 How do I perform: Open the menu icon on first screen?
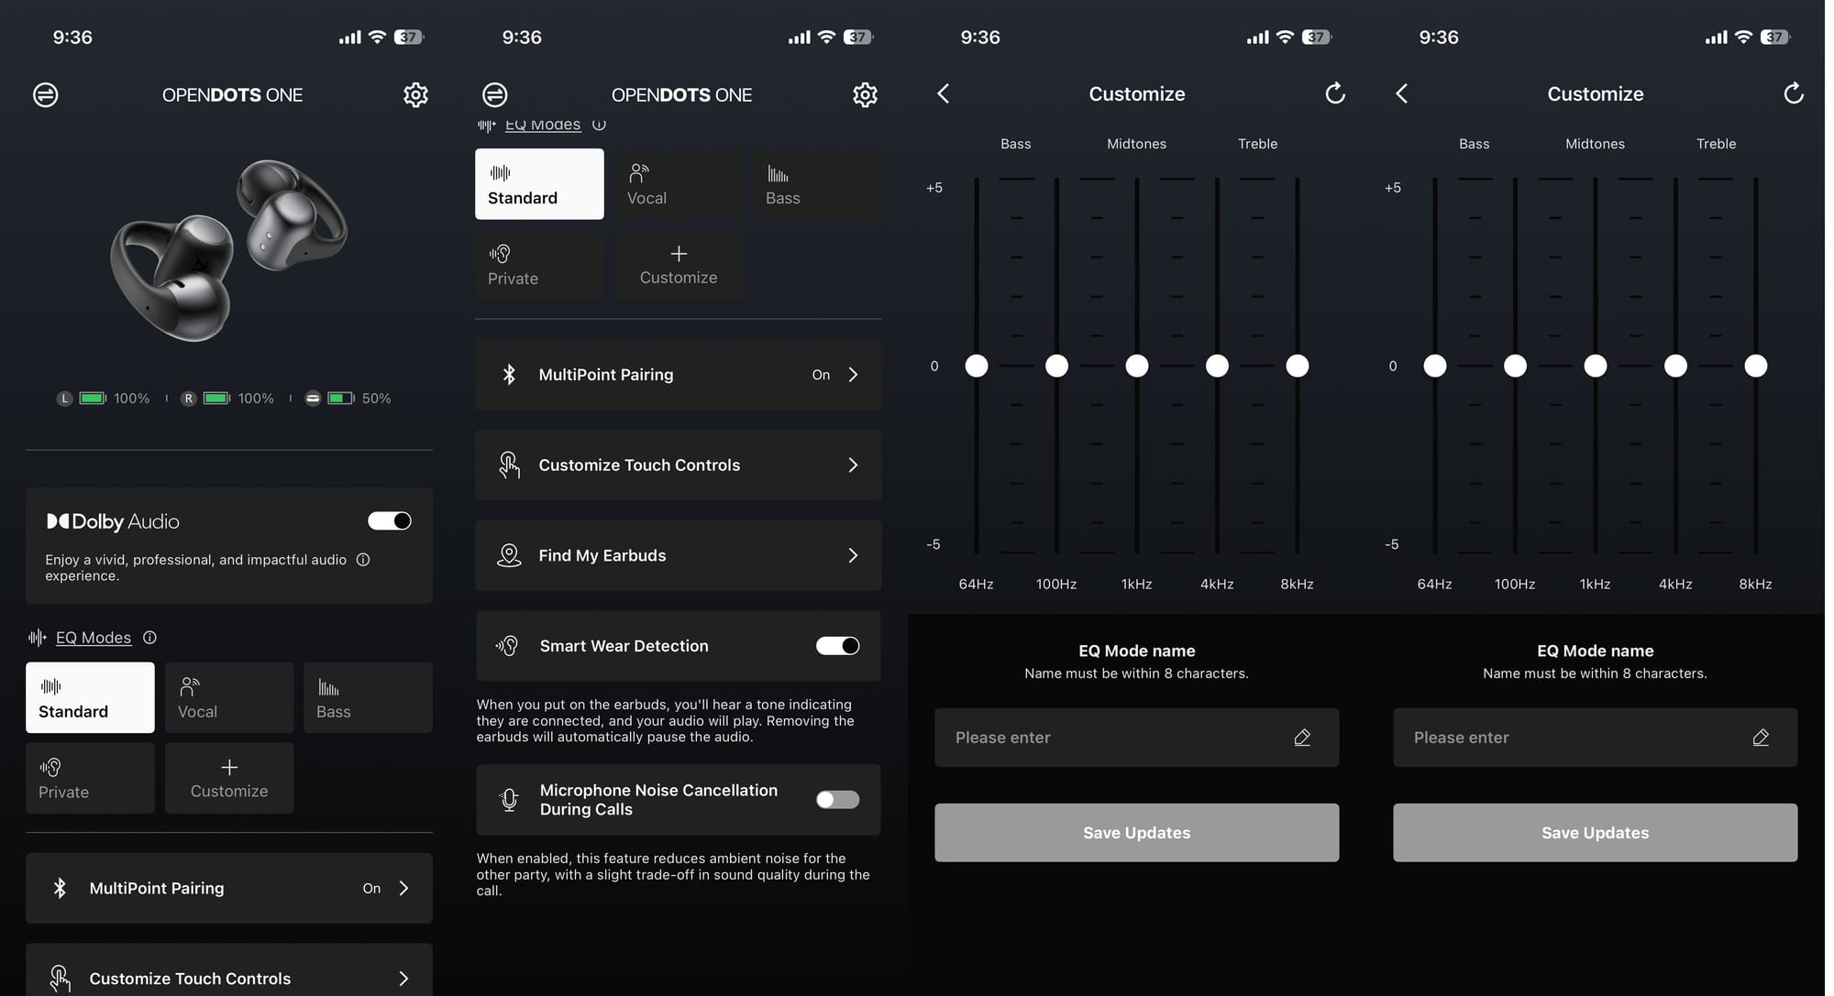(x=46, y=94)
